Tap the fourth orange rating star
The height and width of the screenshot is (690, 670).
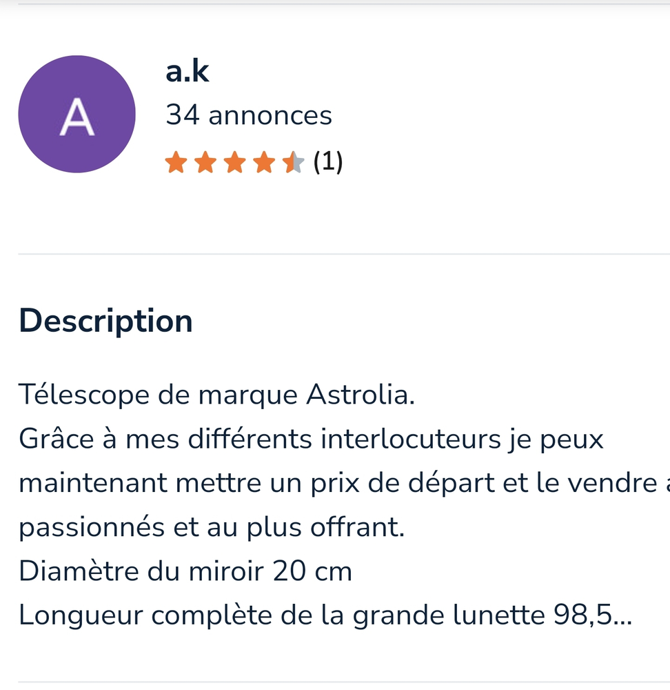click(263, 163)
